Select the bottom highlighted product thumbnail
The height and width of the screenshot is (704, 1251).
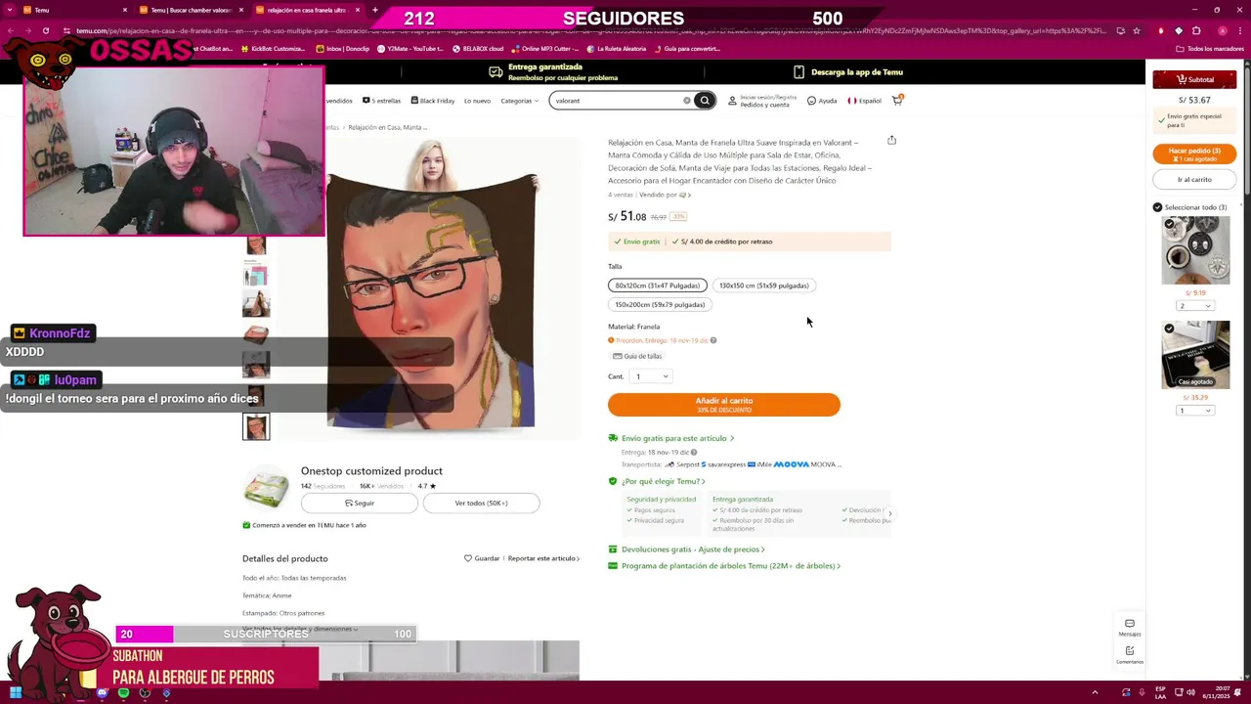click(x=256, y=426)
